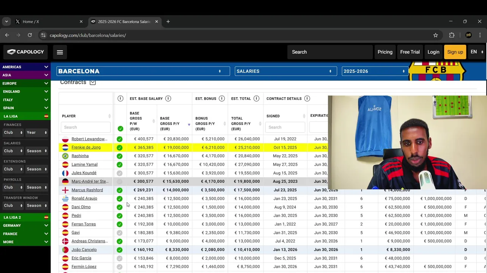Reload the page in Chrome
Image resolution: width=487 pixels, height=273 pixels.
pyautogui.click(x=30, y=35)
